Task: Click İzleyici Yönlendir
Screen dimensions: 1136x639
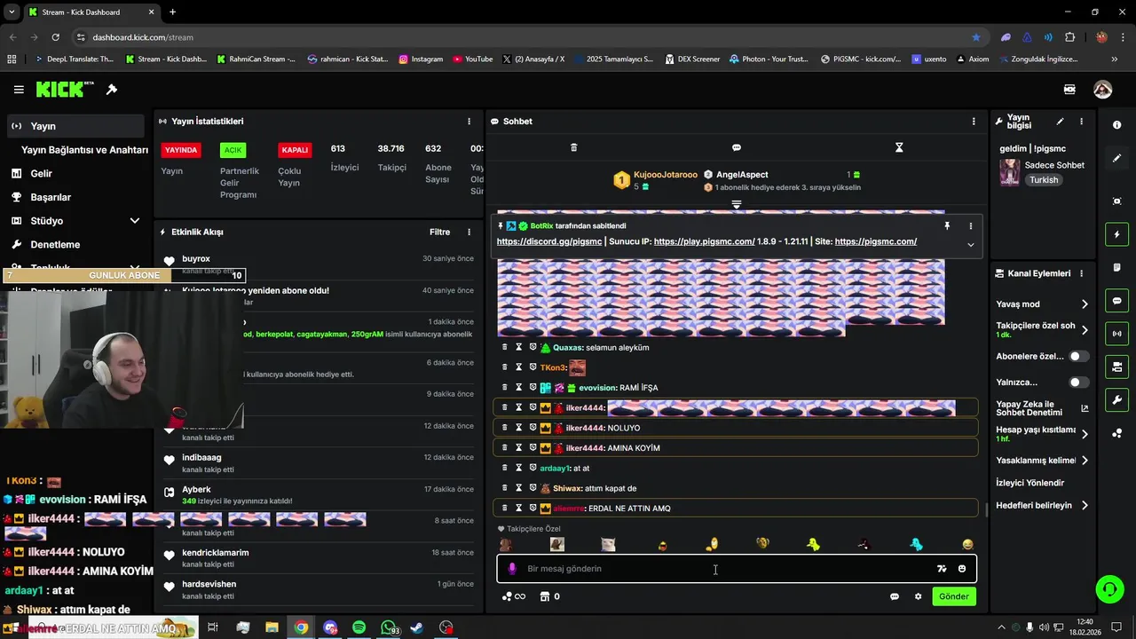Action: coord(1029,483)
